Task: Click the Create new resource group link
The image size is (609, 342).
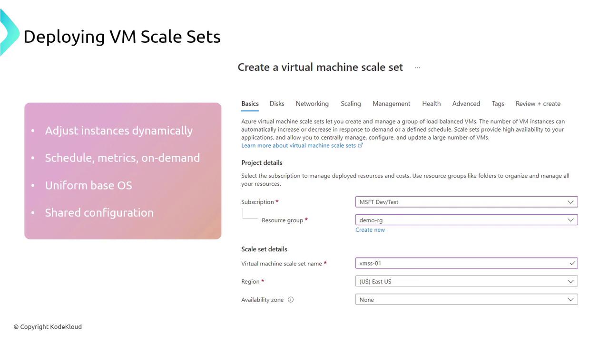Action: (x=370, y=230)
